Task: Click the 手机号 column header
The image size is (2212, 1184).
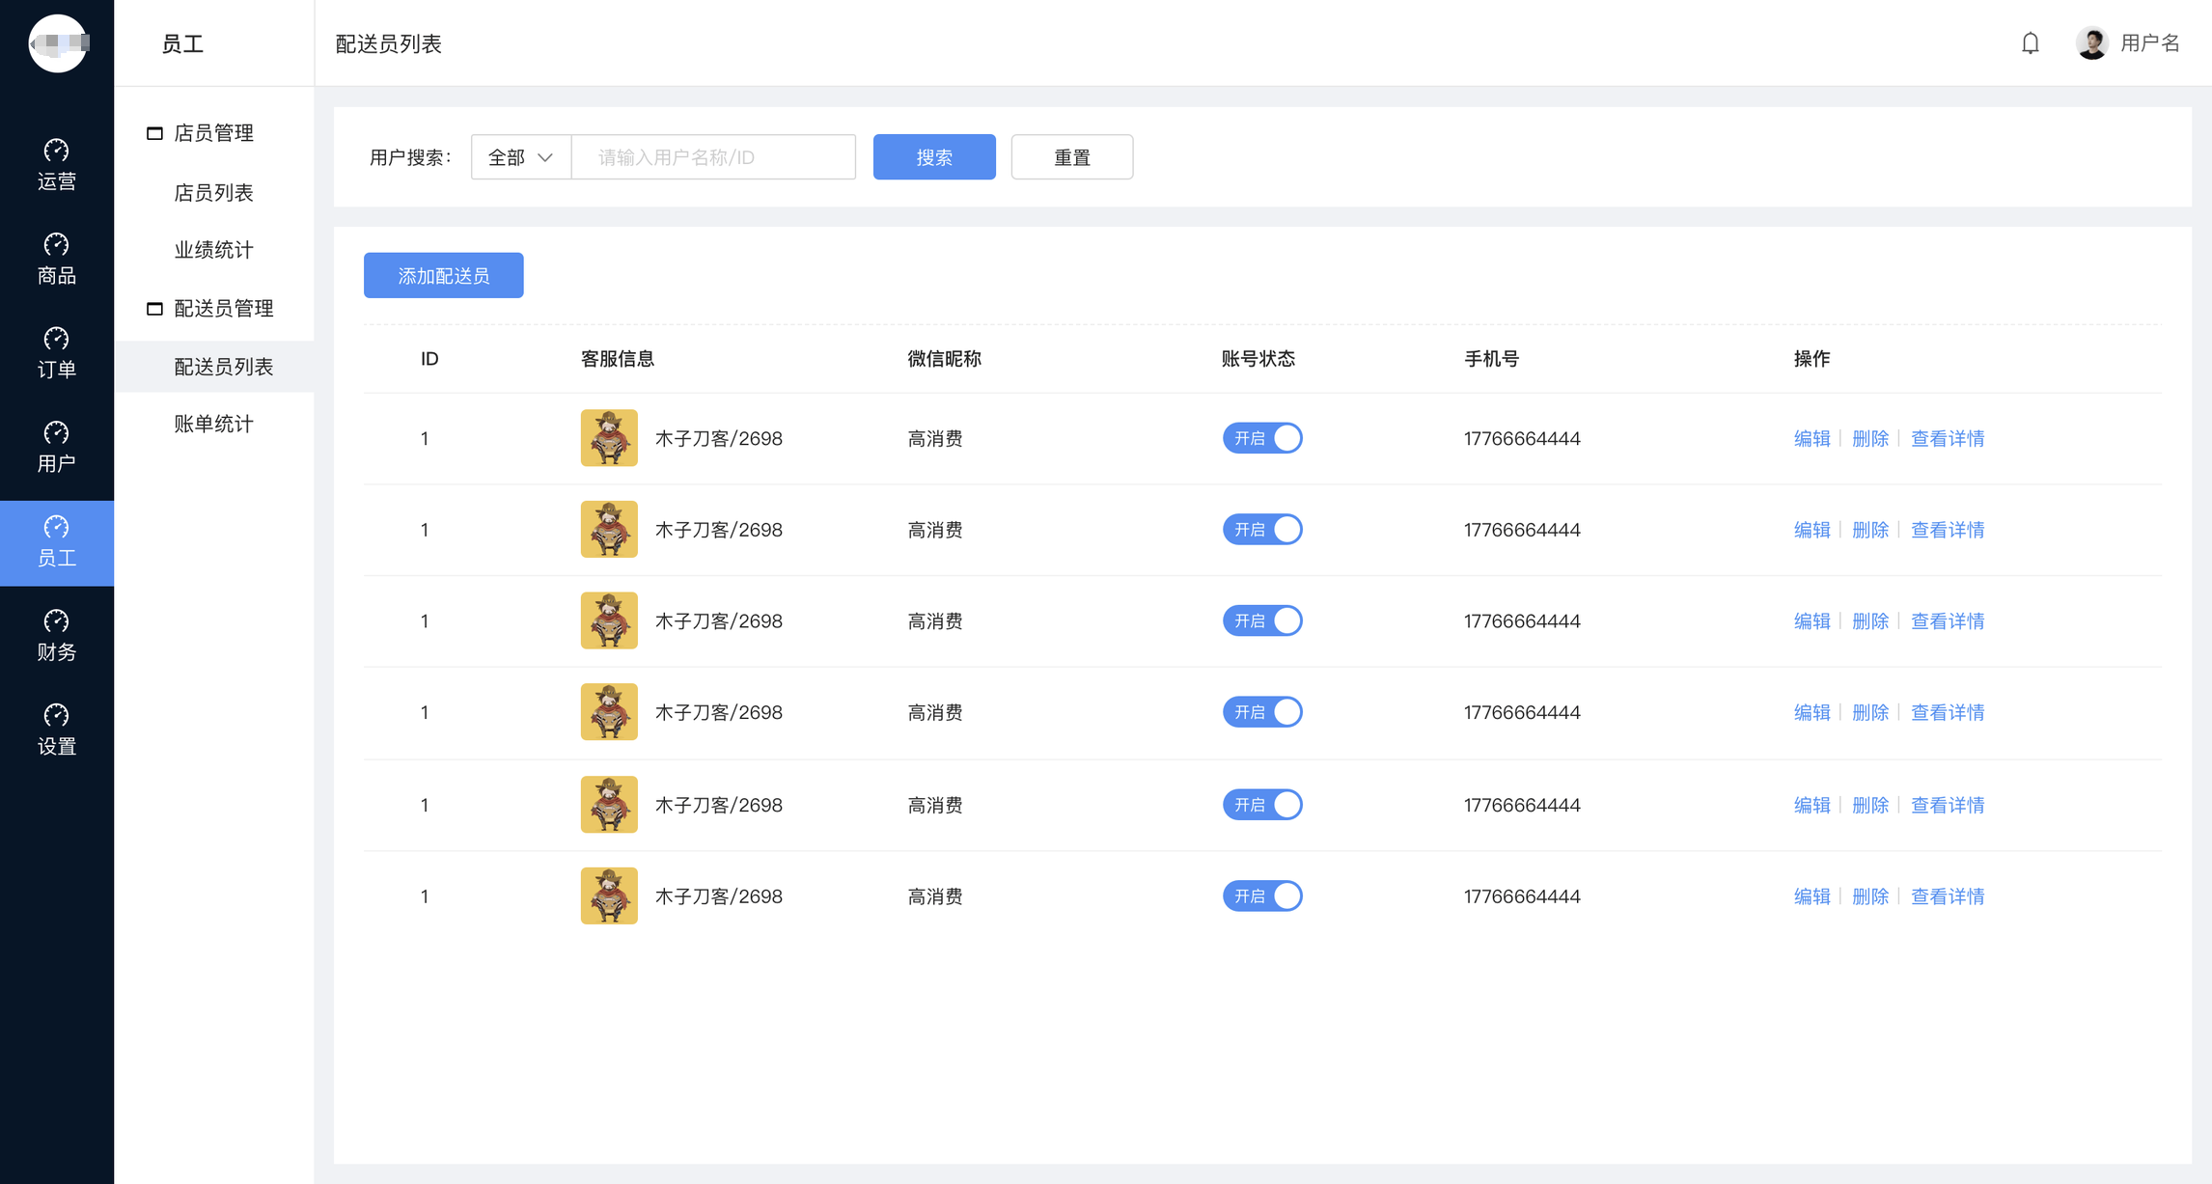Action: pyautogui.click(x=1491, y=359)
